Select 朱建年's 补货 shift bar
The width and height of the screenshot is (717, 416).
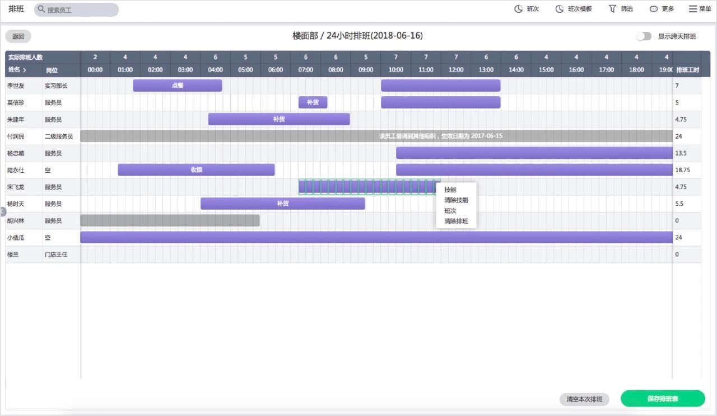click(x=278, y=119)
